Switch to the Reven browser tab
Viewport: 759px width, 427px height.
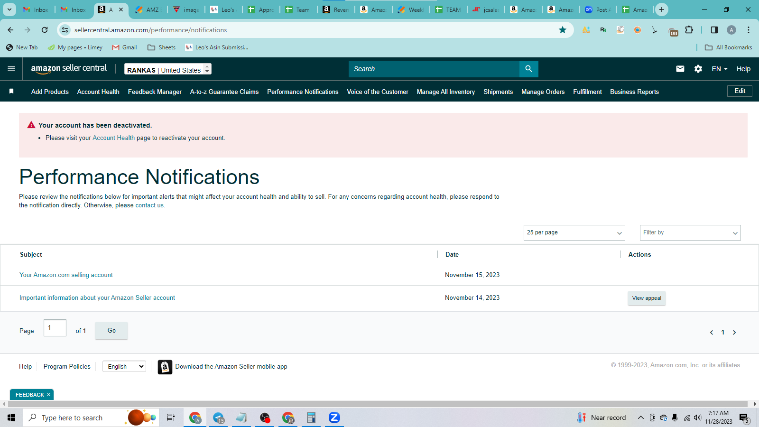click(336, 9)
